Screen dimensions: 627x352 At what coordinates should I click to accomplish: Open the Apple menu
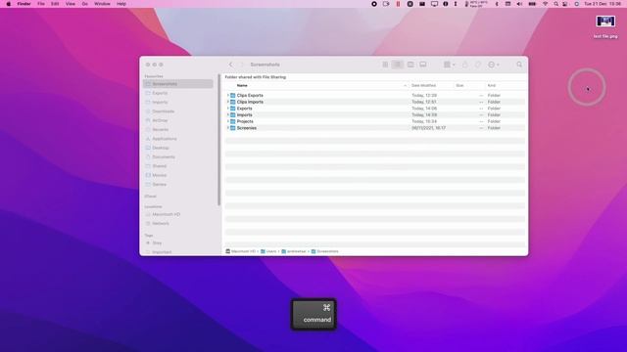[x=9, y=4]
